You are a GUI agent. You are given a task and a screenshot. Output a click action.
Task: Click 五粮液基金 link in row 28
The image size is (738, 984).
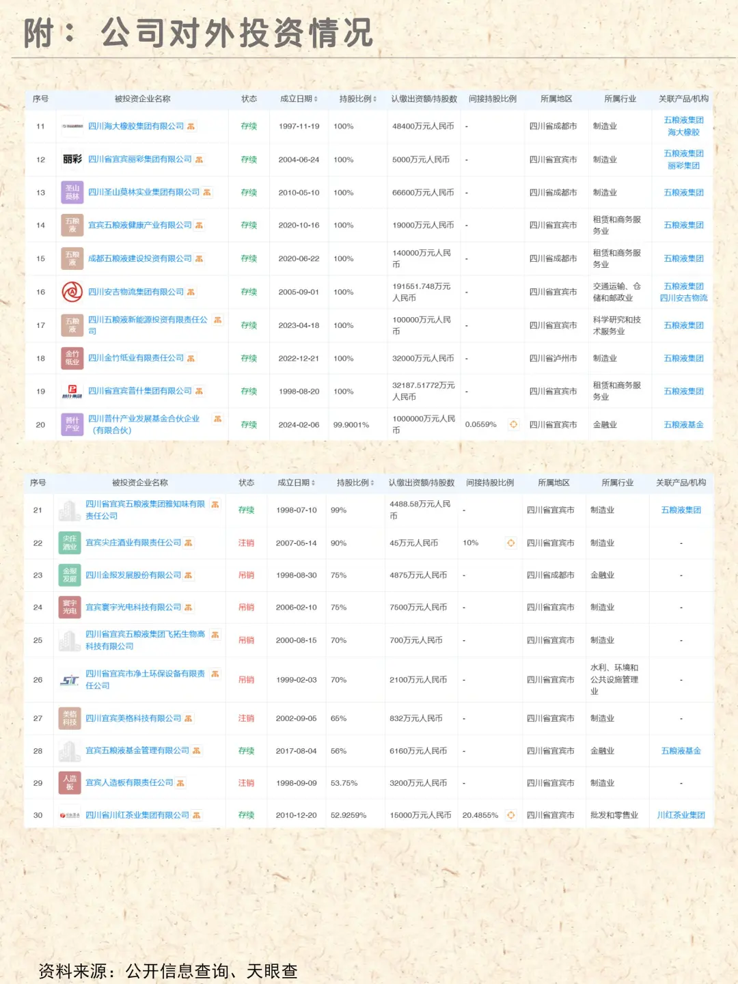click(x=681, y=750)
